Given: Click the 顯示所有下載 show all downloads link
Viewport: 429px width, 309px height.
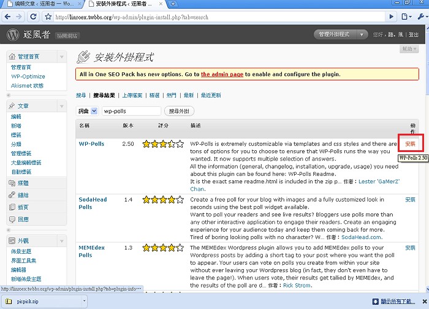Looking at the screenshot, I should (x=398, y=302).
